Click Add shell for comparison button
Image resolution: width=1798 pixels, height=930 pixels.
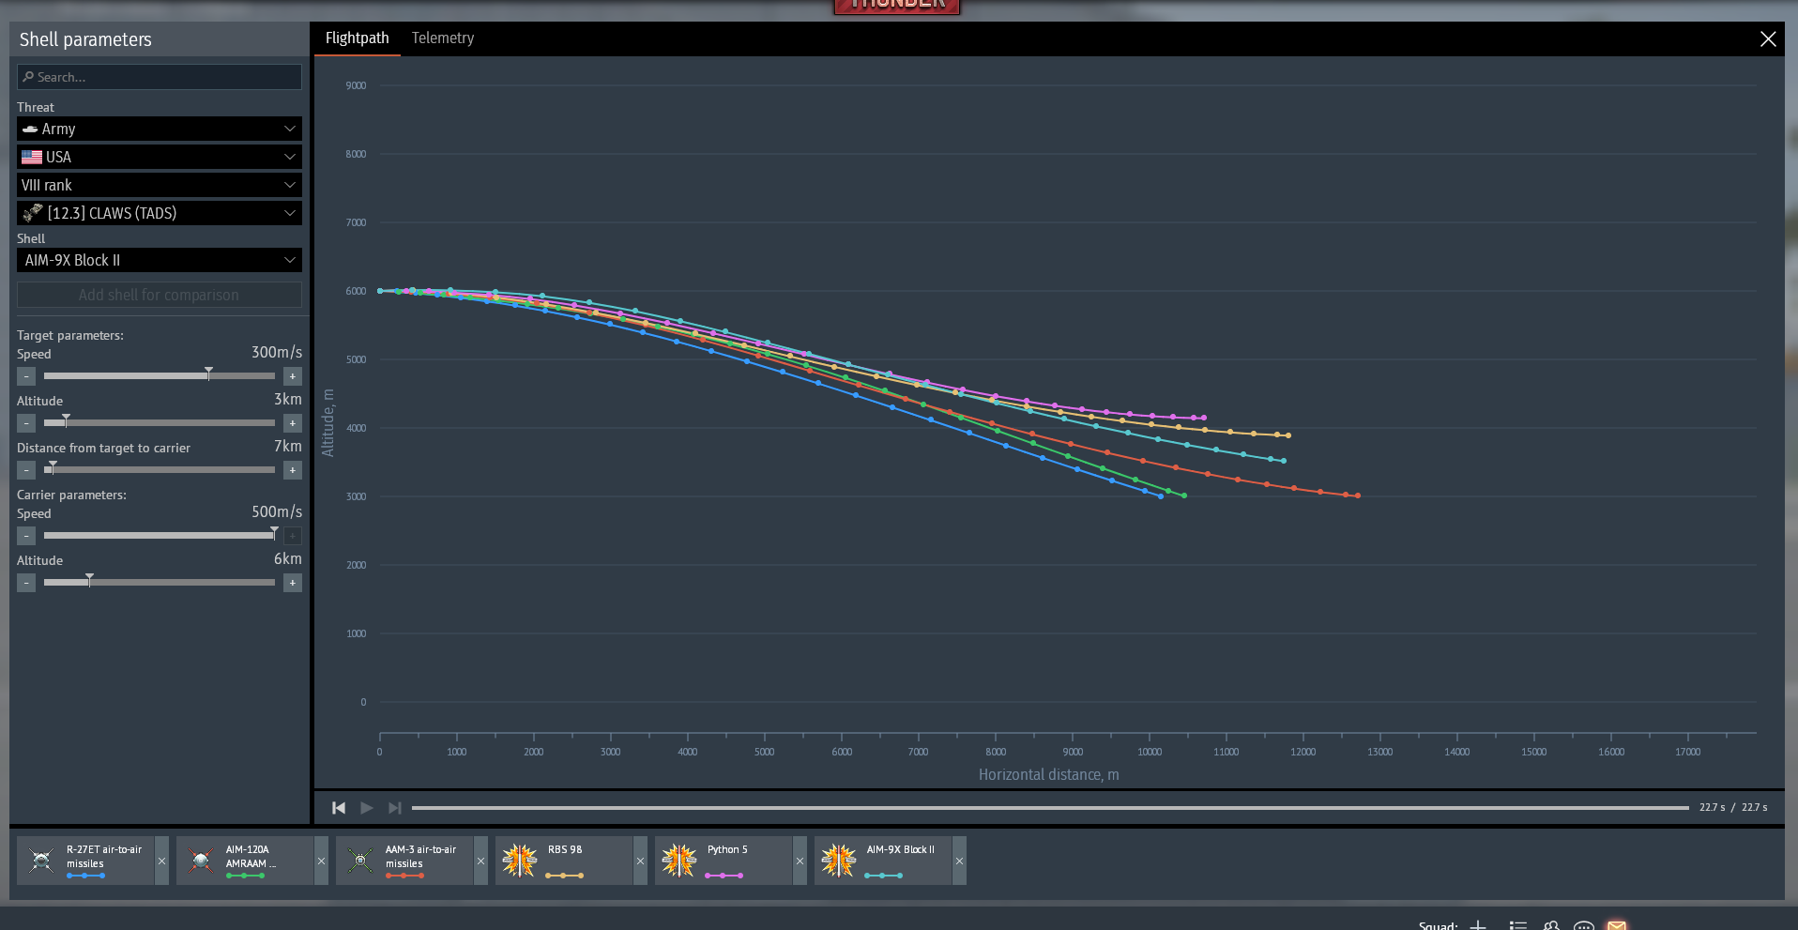point(160,295)
